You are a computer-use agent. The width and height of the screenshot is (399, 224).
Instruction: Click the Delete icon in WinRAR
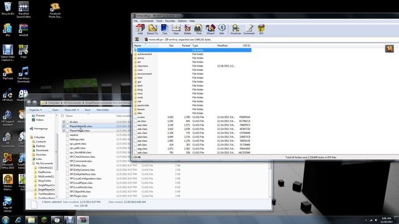pyautogui.click(x=187, y=29)
